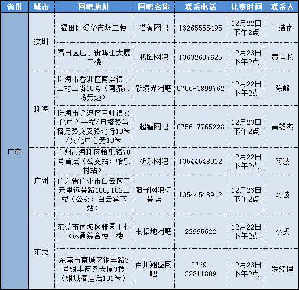Click the 省份 column header
This screenshot has width=299, height=290.
14,7
